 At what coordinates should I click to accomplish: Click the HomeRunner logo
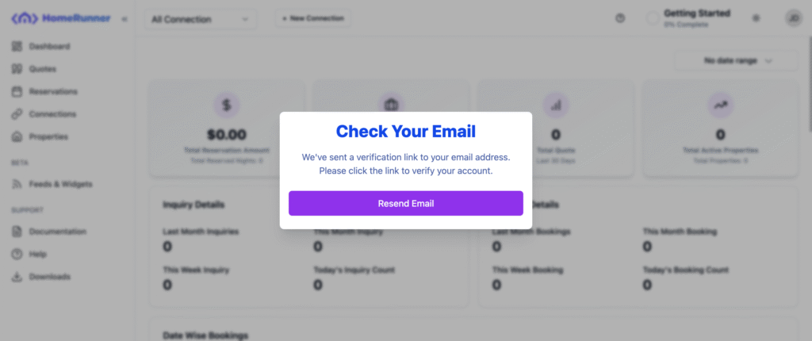click(60, 18)
